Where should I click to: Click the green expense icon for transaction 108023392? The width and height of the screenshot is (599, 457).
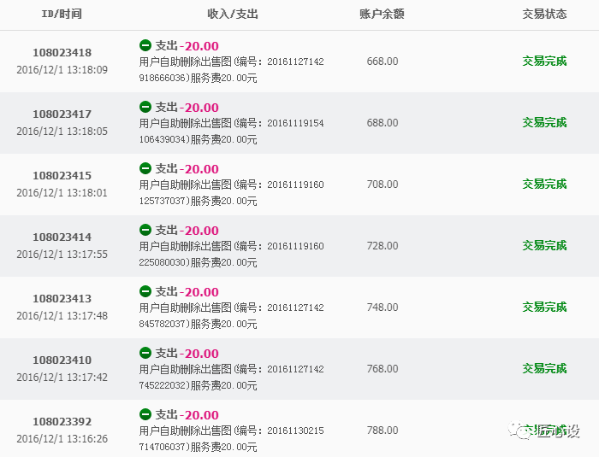coord(145,414)
